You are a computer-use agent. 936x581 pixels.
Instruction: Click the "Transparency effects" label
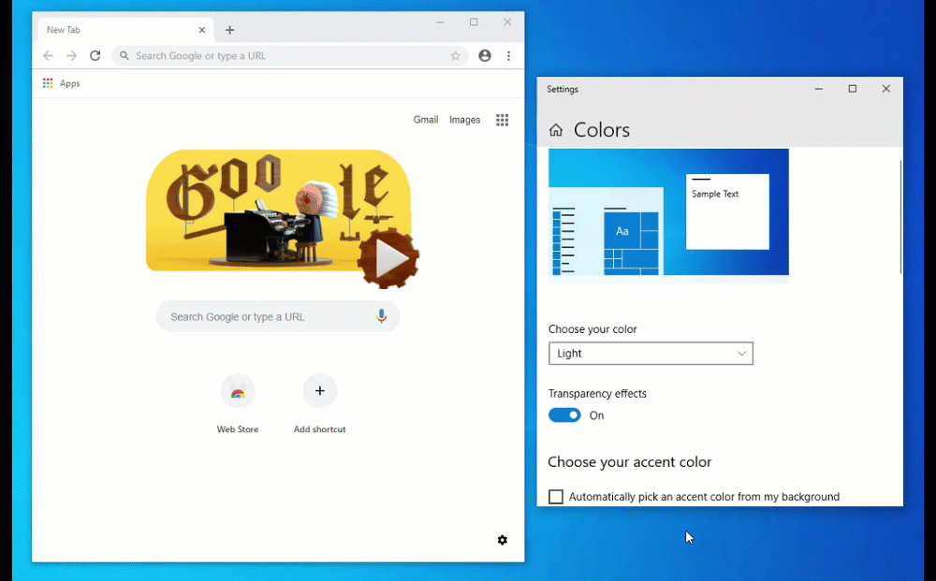click(x=597, y=394)
